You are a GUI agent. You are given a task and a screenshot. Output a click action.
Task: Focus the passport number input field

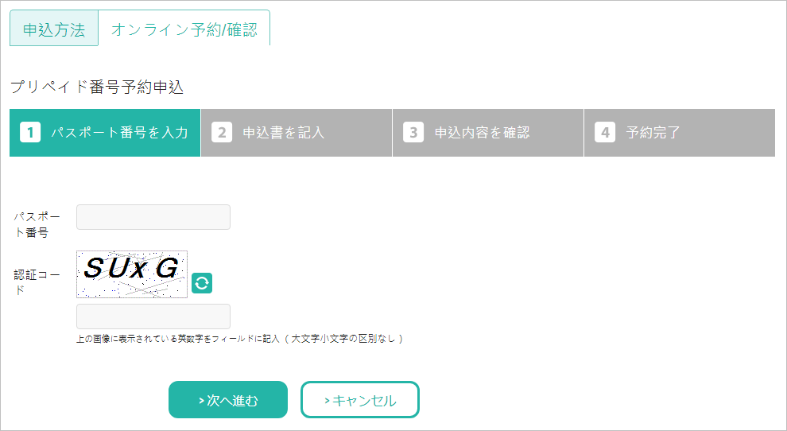tap(153, 217)
